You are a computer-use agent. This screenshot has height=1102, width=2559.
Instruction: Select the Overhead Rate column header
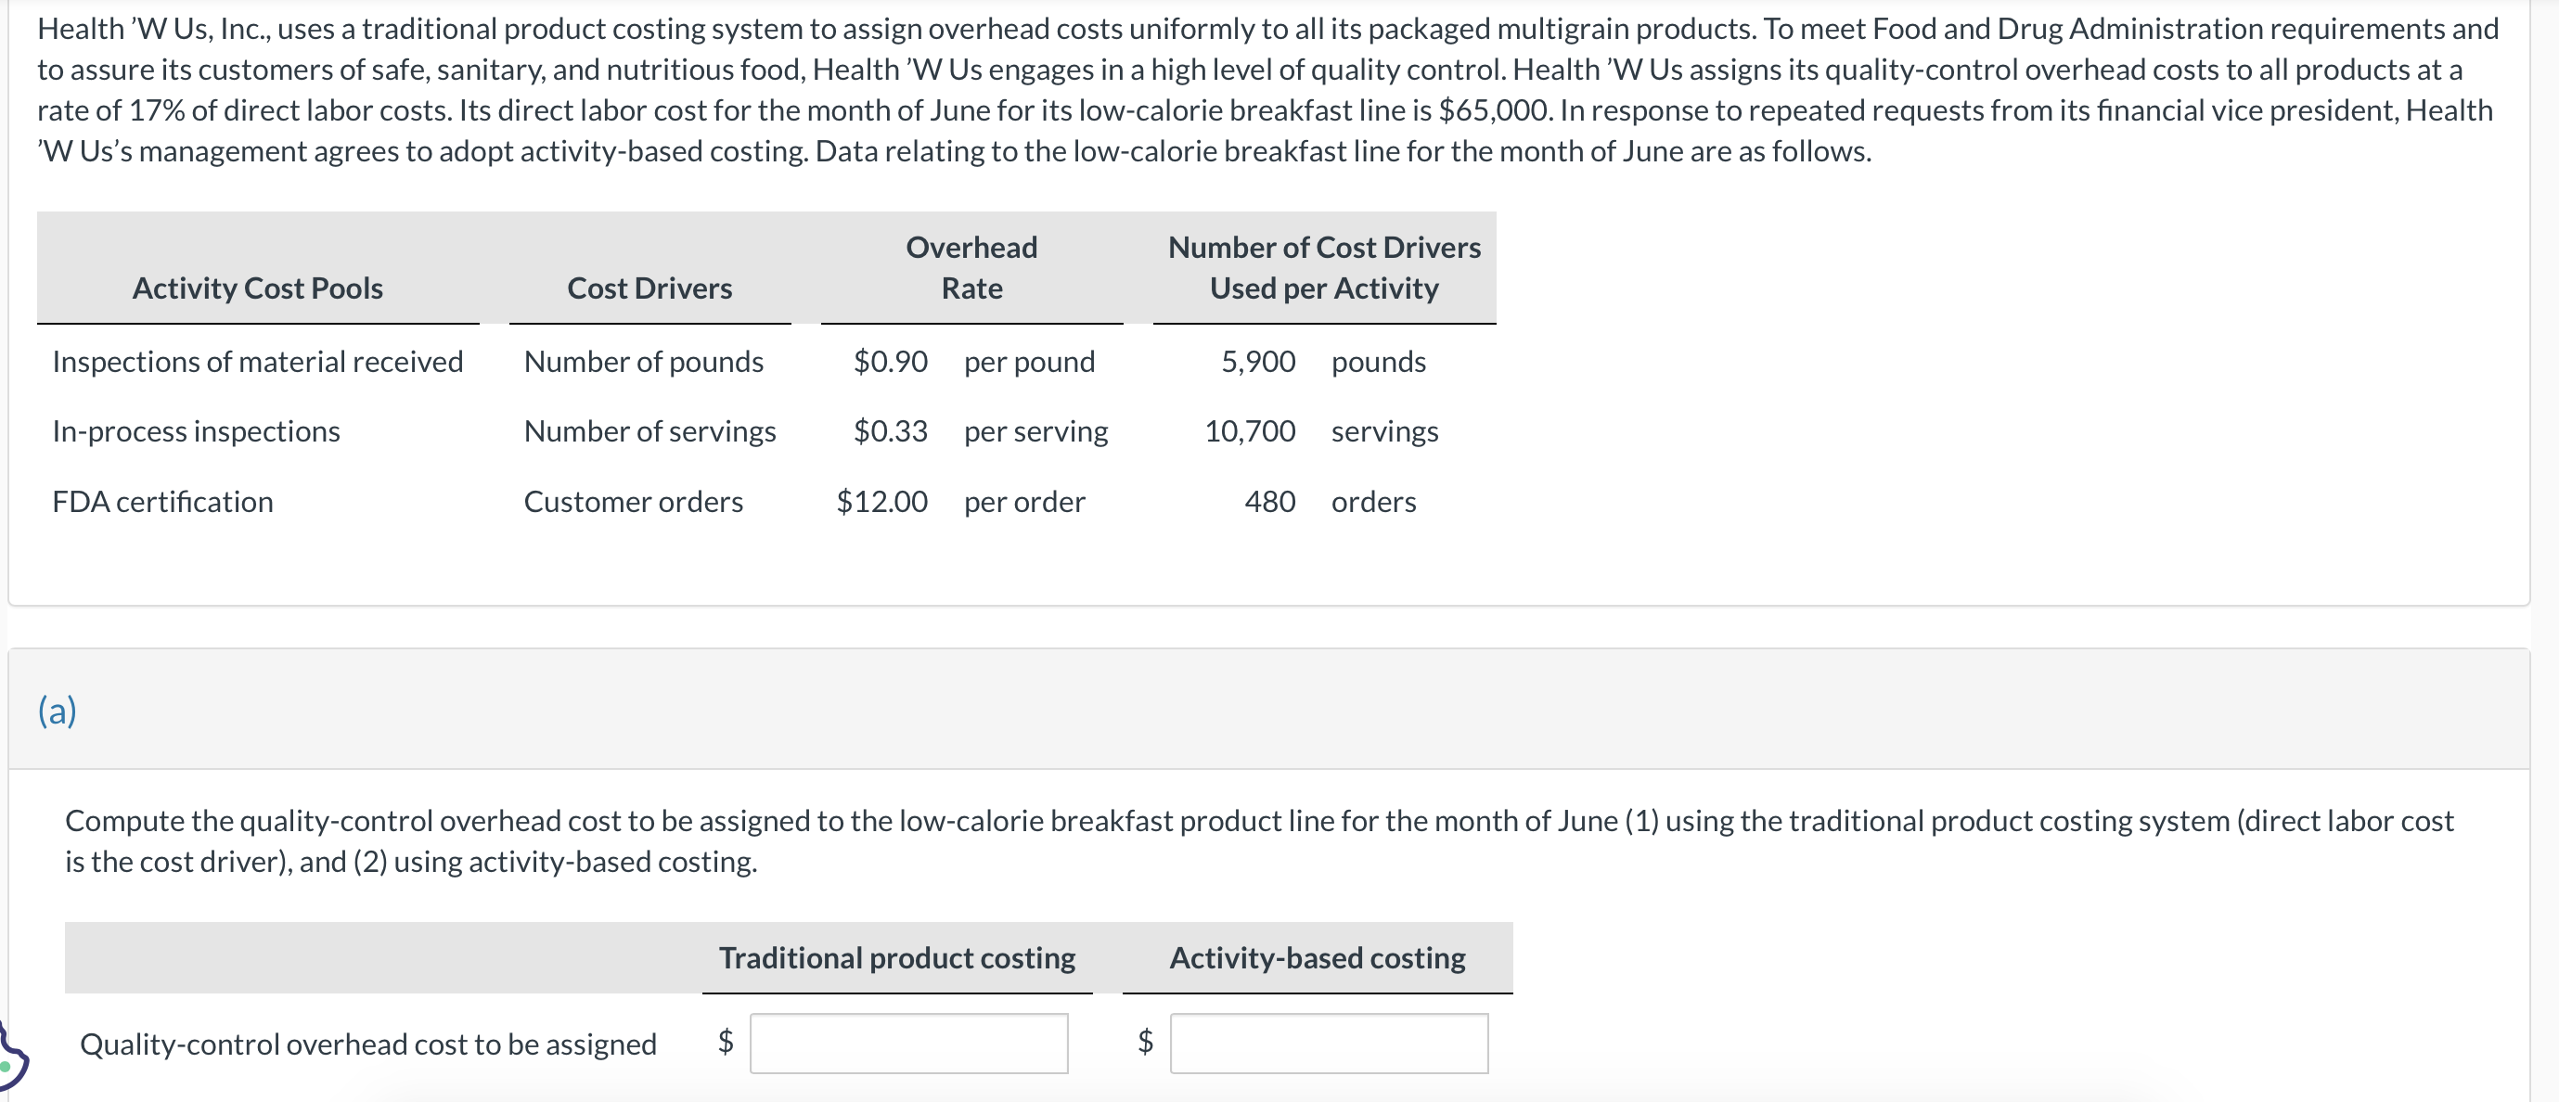click(971, 267)
